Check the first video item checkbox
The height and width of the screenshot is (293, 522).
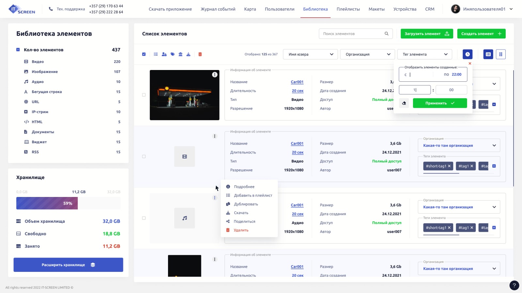pos(144,95)
